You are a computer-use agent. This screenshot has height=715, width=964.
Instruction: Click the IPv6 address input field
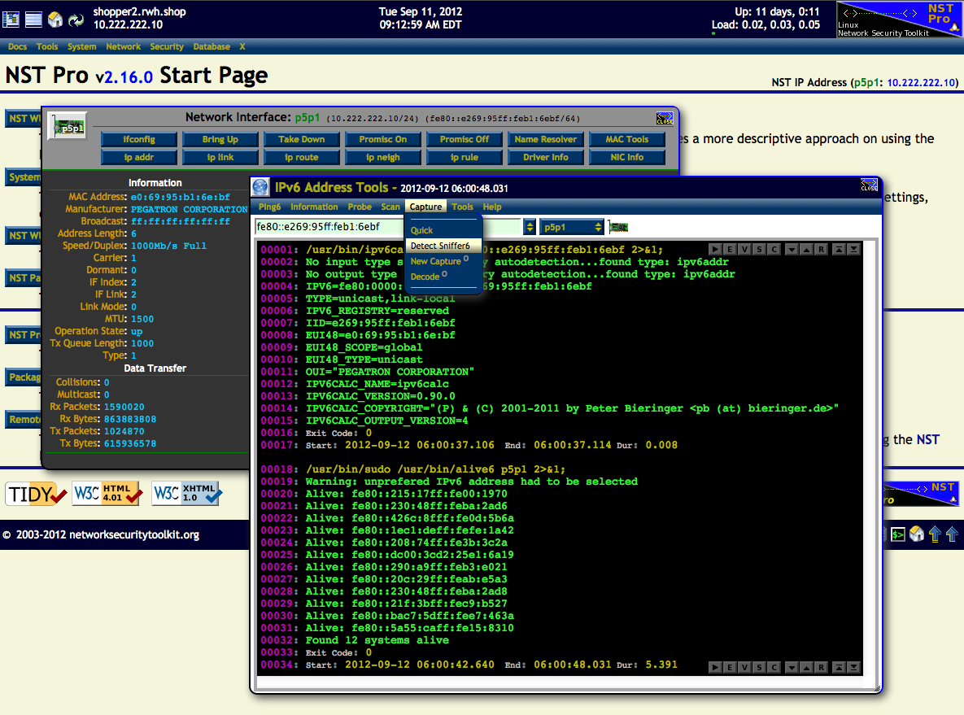[x=388, y=227]
